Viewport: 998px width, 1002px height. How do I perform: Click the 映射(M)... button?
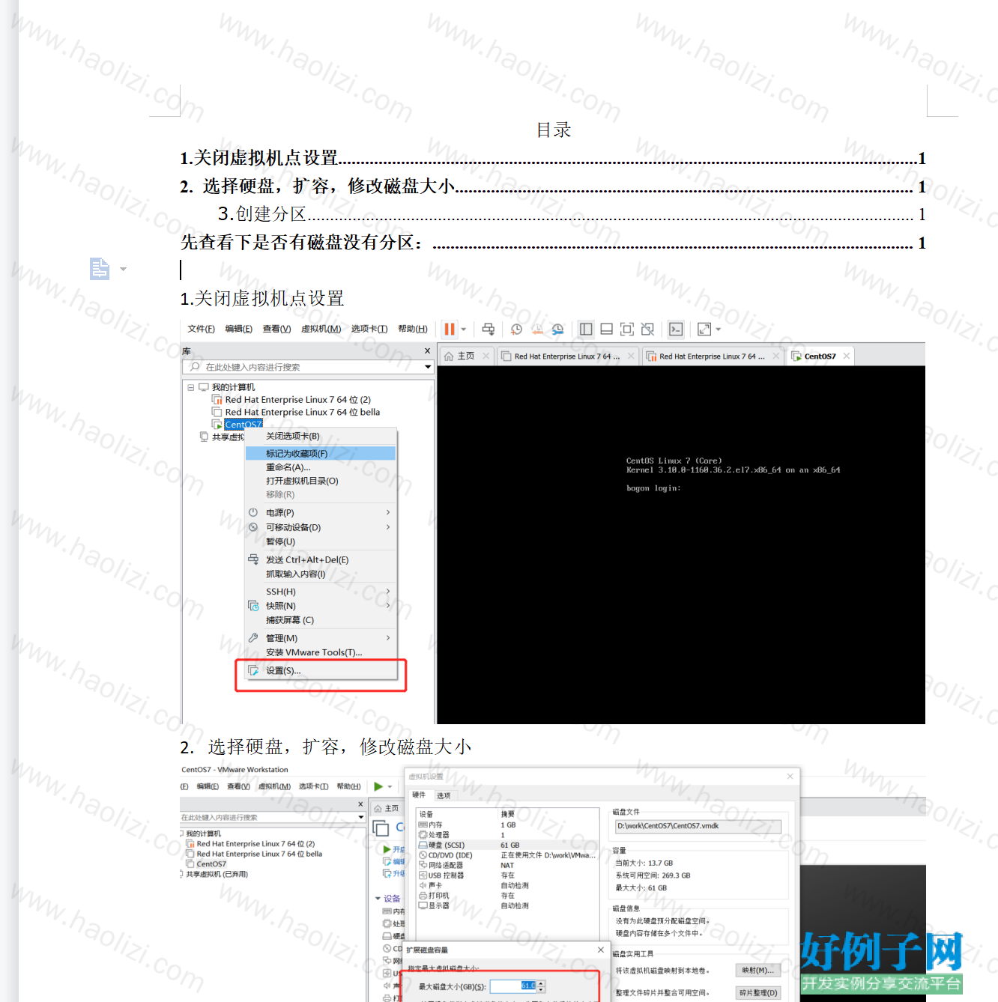coord(758,970)
